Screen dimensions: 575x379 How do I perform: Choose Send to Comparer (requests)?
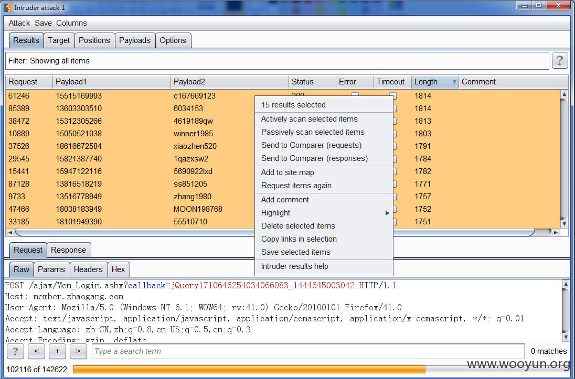point(324,146)
